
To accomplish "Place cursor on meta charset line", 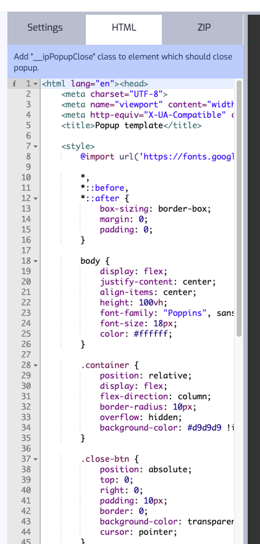I will pyautogui.click(x=115, y=94).
